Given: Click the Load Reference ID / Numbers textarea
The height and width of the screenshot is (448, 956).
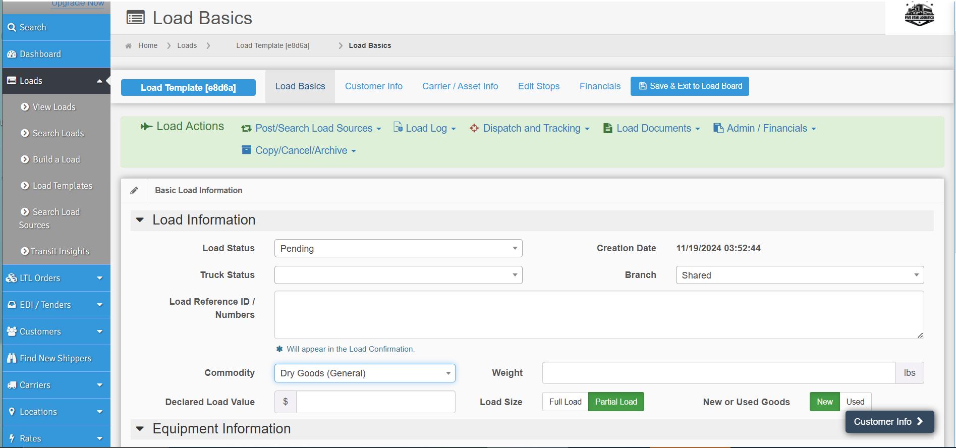Looking at the screenshot, I should click(599, 315).
